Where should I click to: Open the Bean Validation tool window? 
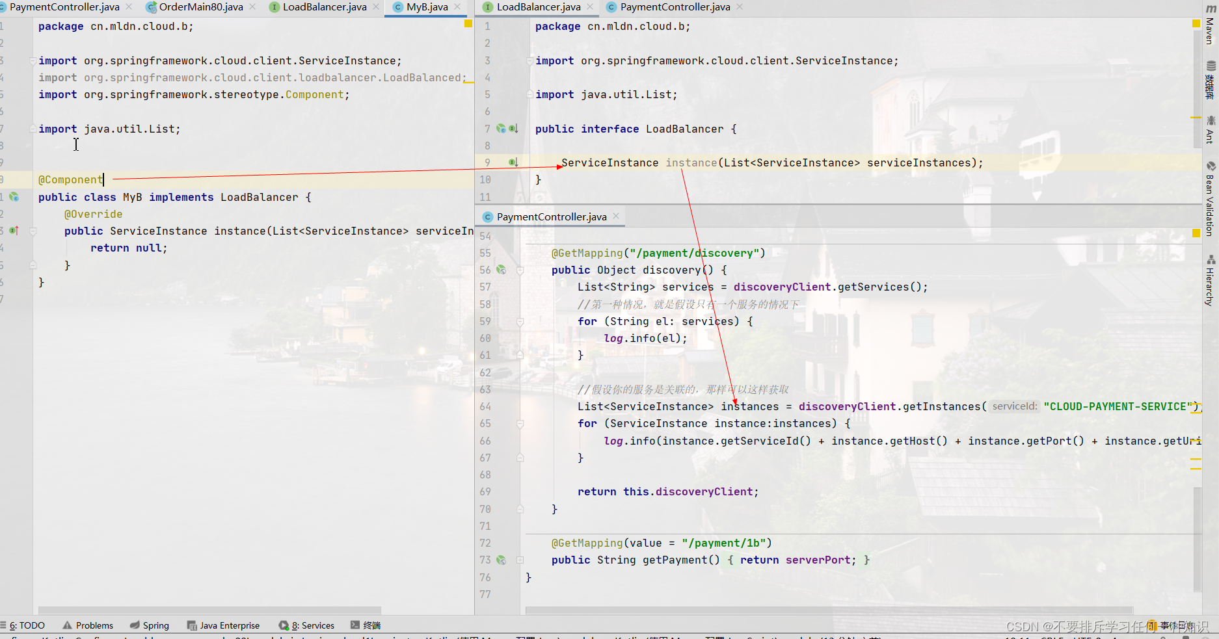1210,198
